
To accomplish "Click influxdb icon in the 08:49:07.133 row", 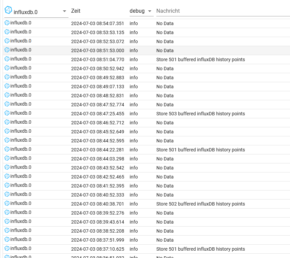I will point(7,86).
